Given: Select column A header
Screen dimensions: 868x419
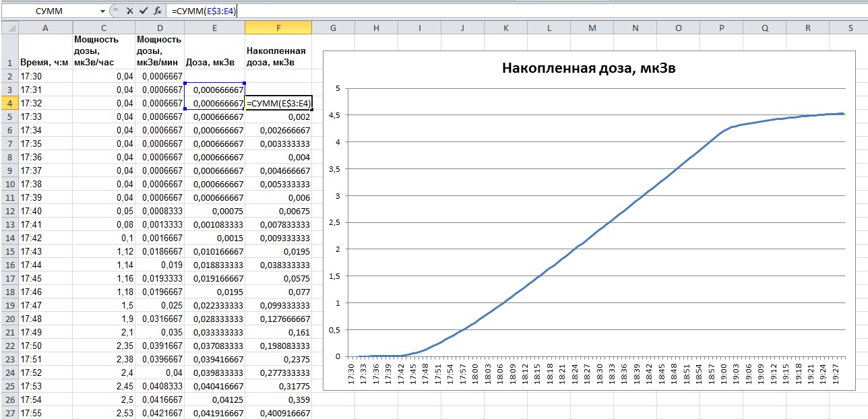Looking at the screenshot, I should [x=45, y=28].
